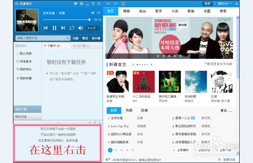
Task: Select 我的下载 section
Action: click(27, 109)
